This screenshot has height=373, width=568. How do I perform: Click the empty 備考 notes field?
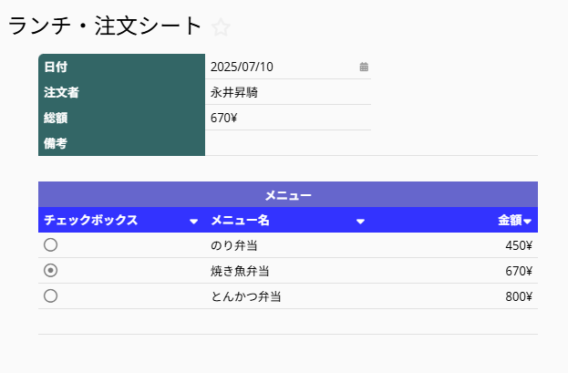click(371, 143)
